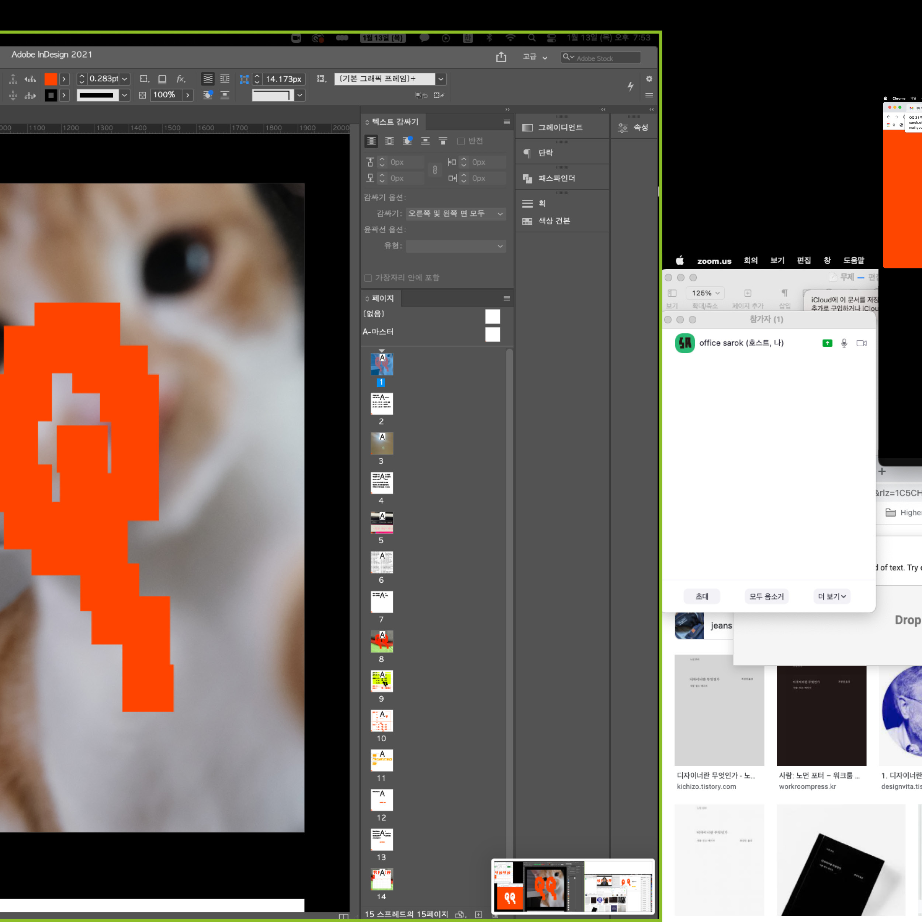The height and width of the screenshot is (922, 922).
Task: Select the no text wrap icon in 텍스트 감싸기 panel
Action: tap(371, 141)
